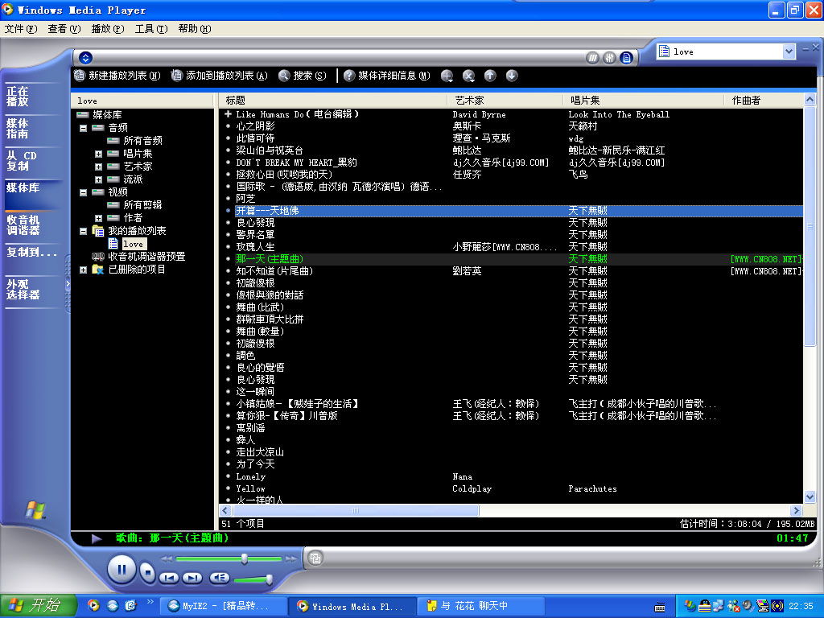Image resolution: width=824 pixels, height=618 pixels.
Task: Open the 花花 chat taskbar window
Action: click(481, 606)
